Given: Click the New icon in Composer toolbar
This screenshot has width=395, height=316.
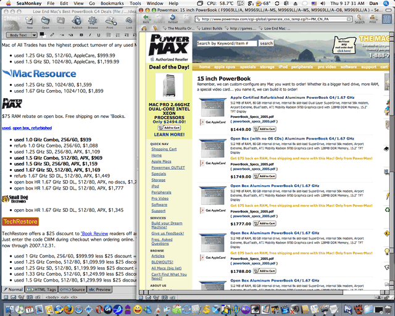Looking at the screenshot, I should (30, 22).
